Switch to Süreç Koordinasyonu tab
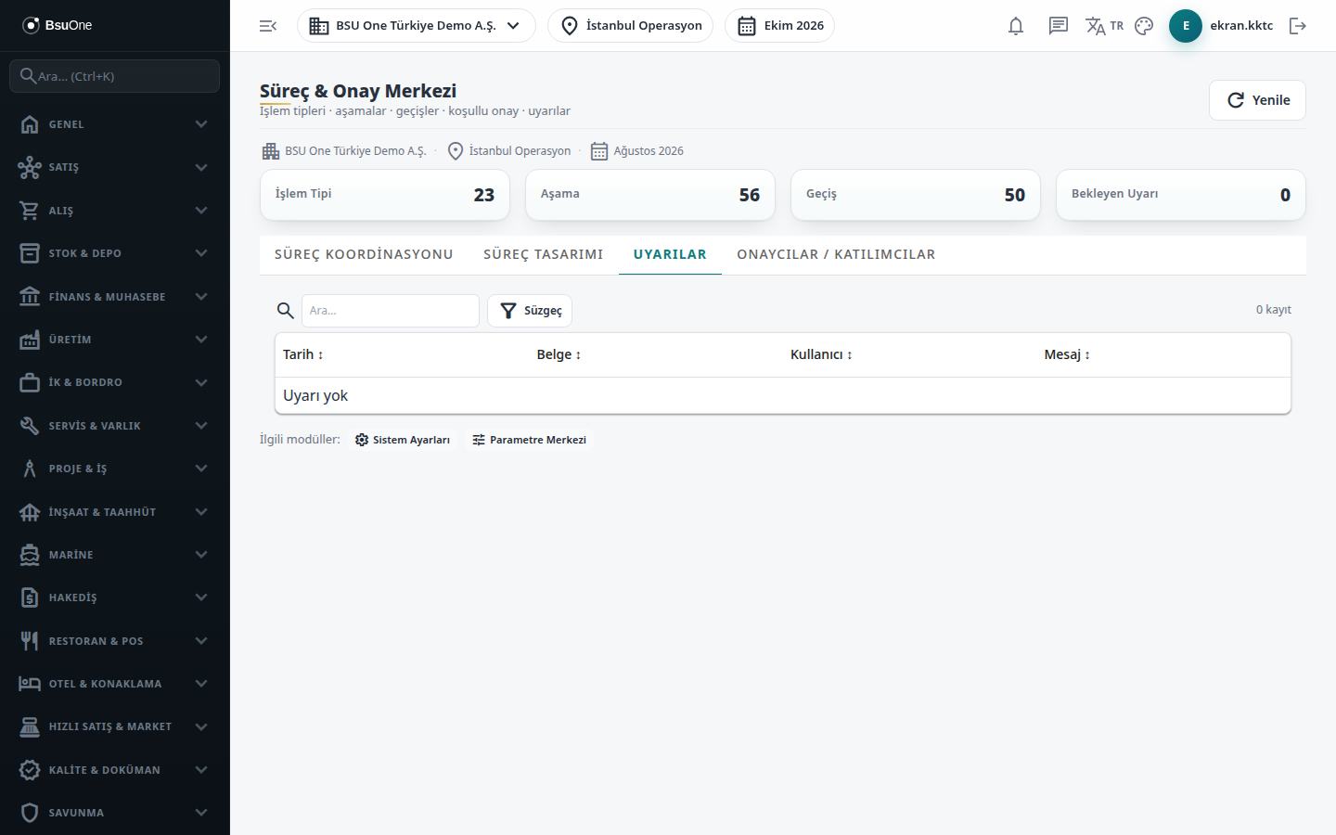Screen dimensions: 1336x835 [364, 254]
